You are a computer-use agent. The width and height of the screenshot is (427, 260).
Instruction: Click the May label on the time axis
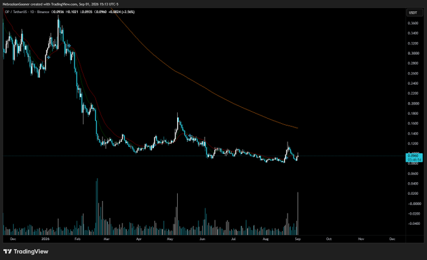pyautogui.click(x=170, y=239)
